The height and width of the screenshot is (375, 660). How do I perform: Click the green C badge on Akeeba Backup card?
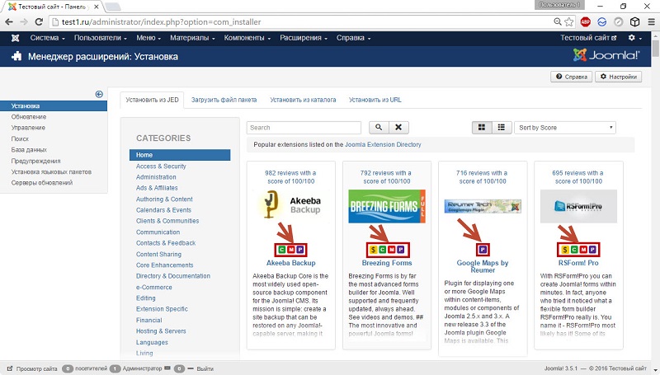pyautogui.click(x=281, y=250)
